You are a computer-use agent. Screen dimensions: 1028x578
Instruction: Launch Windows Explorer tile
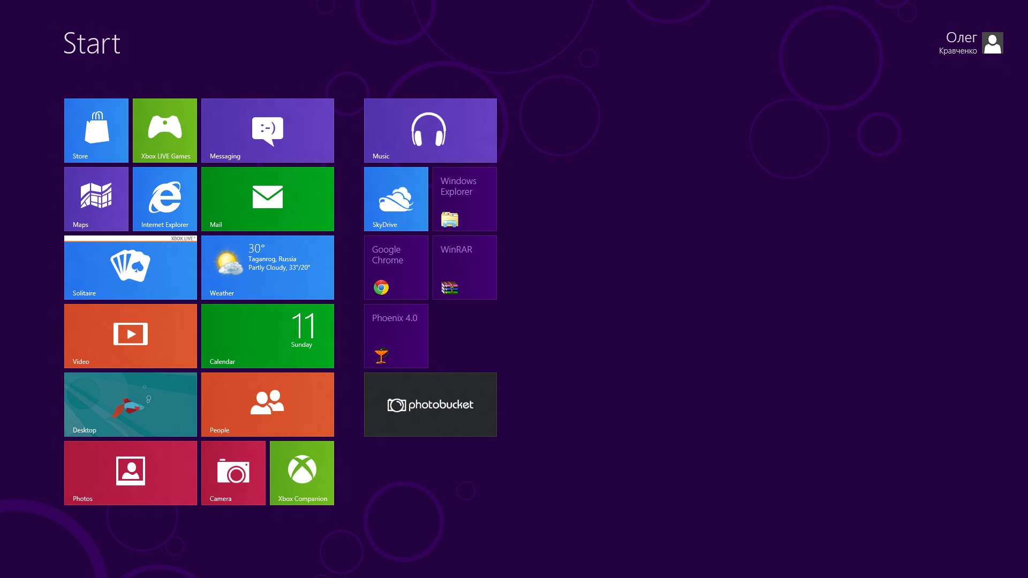point(465,199)
